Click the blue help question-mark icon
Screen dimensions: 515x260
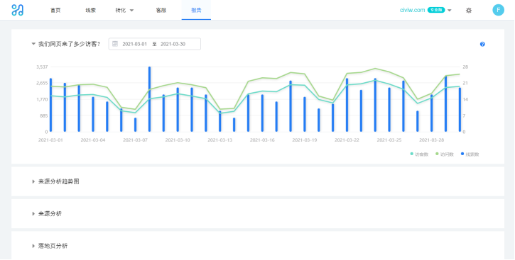coord(482,44)
